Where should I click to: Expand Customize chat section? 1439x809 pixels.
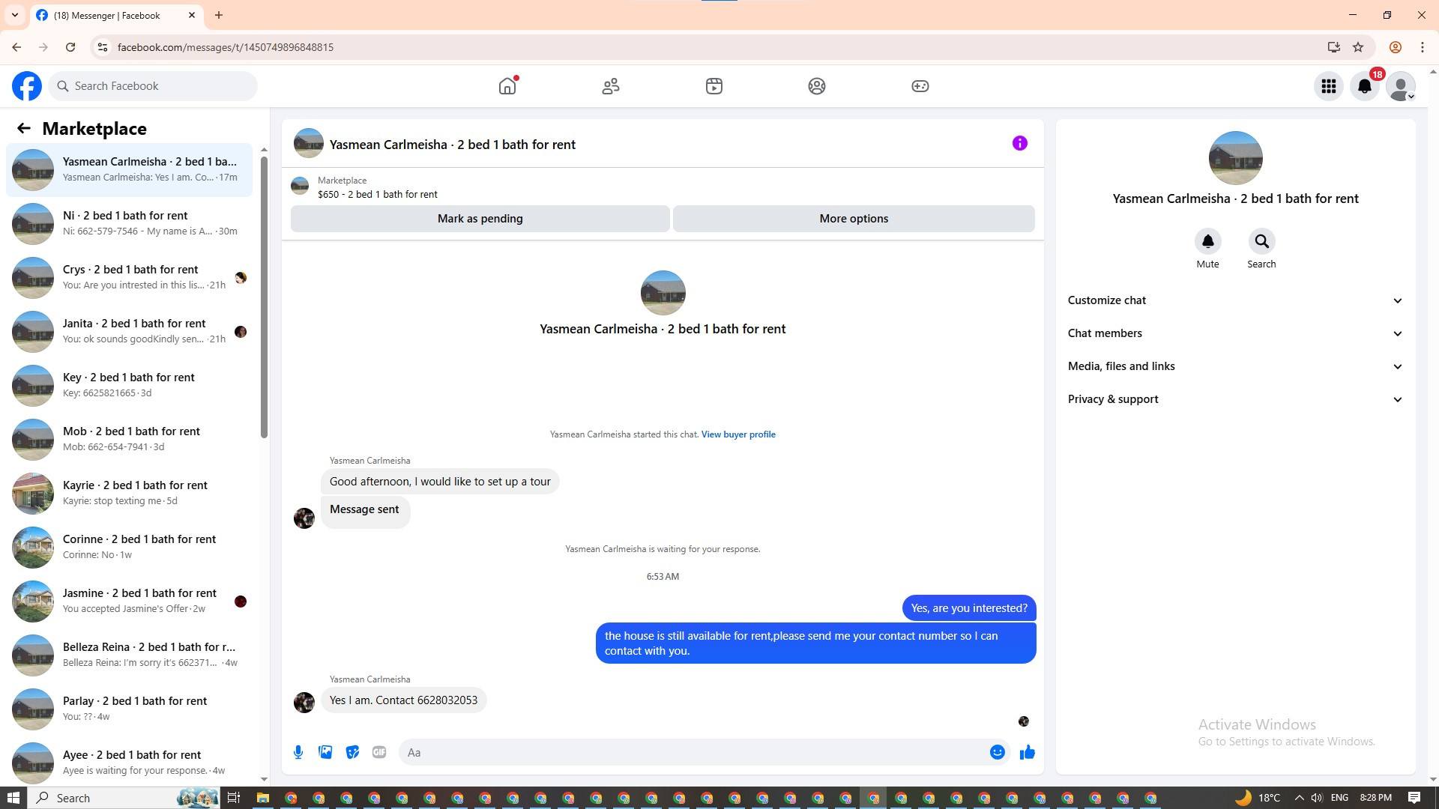(1235, 300)
